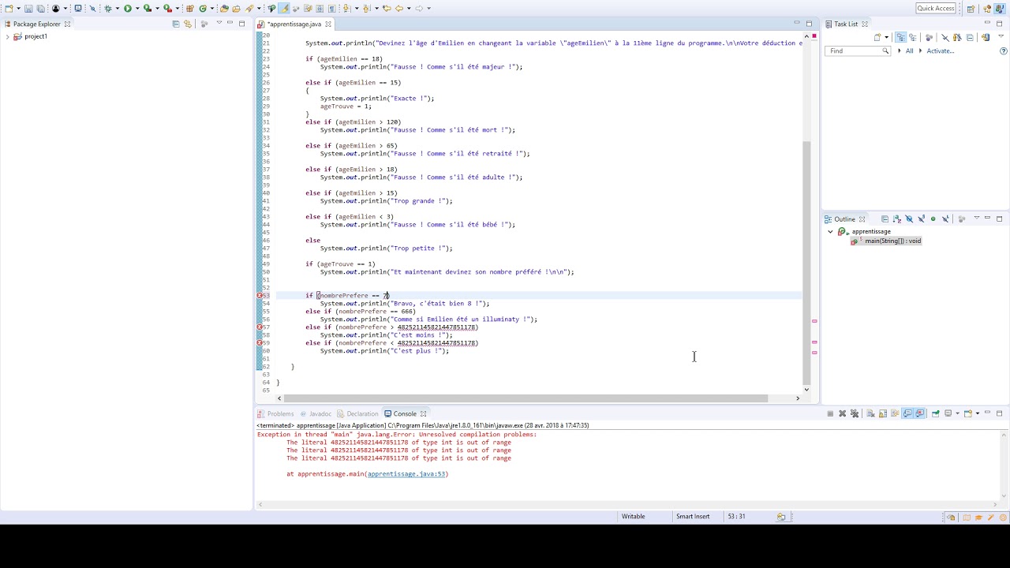Toggle Scheduled presentation in Task List
Screen dimensions: 1010x568
coord(913,38)
